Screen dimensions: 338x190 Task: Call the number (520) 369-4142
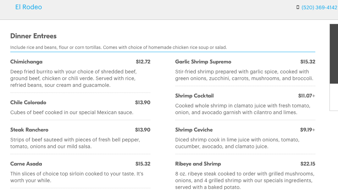click(x=319, y=7)
